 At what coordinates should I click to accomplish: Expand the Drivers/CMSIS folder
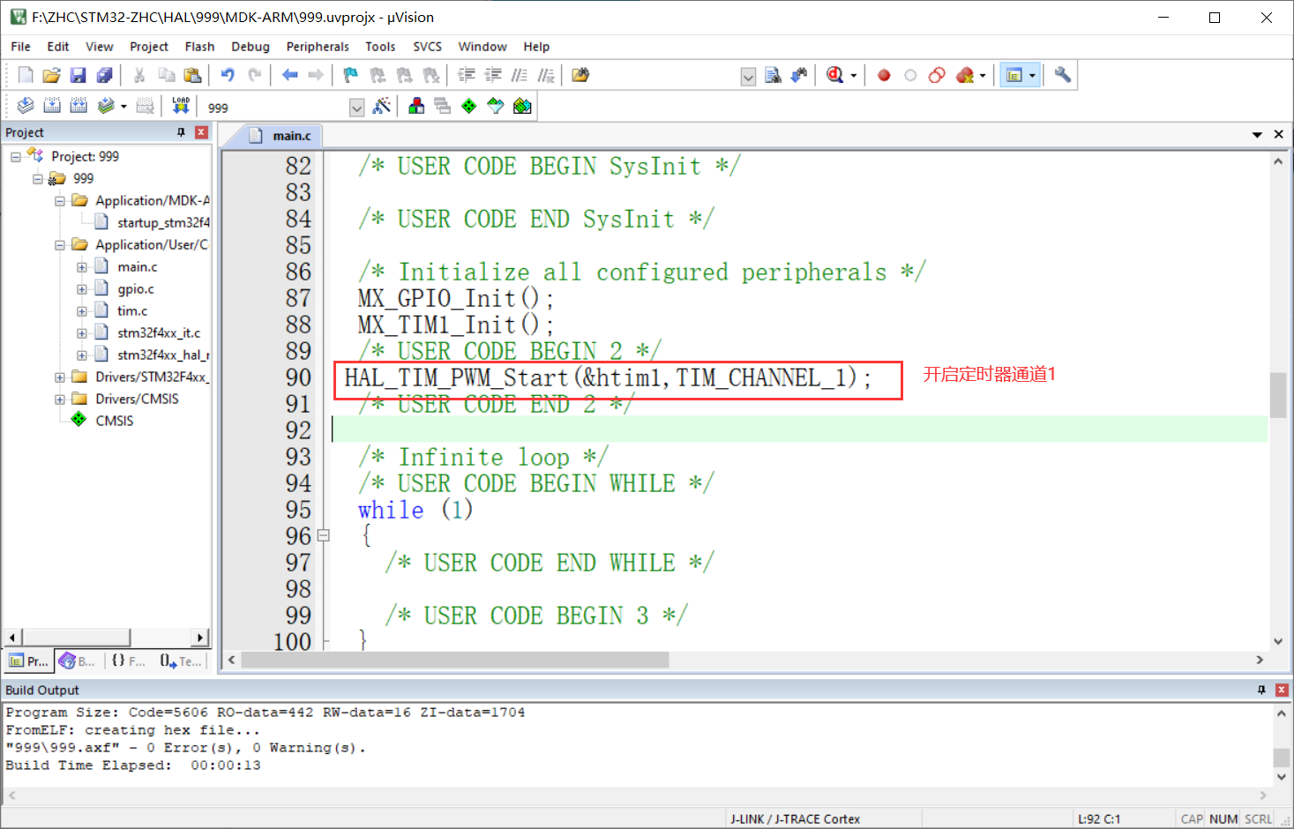[58, 398]
